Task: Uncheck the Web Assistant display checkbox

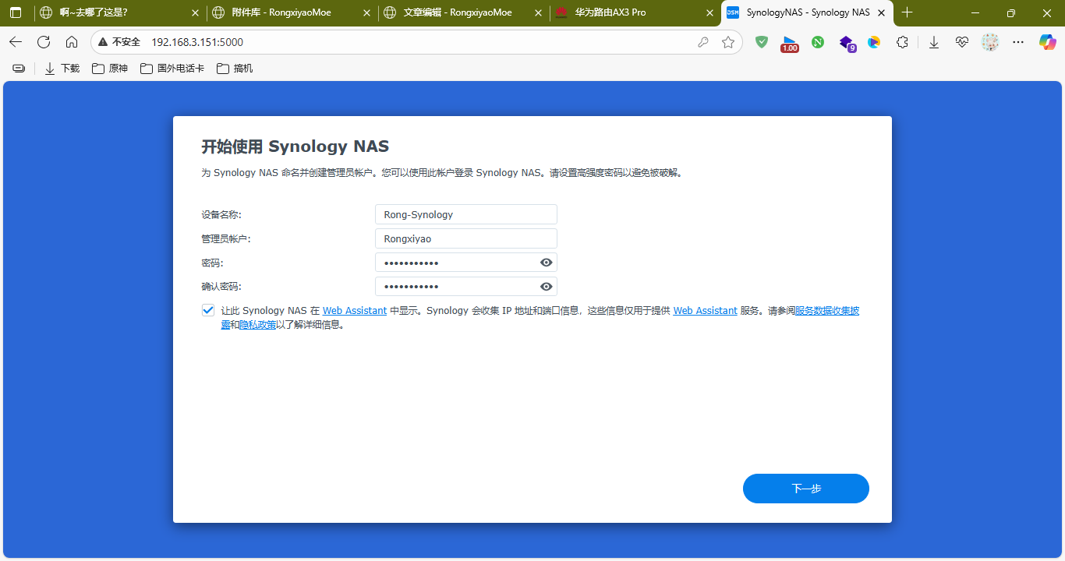Action: click(x=208, y=310)
